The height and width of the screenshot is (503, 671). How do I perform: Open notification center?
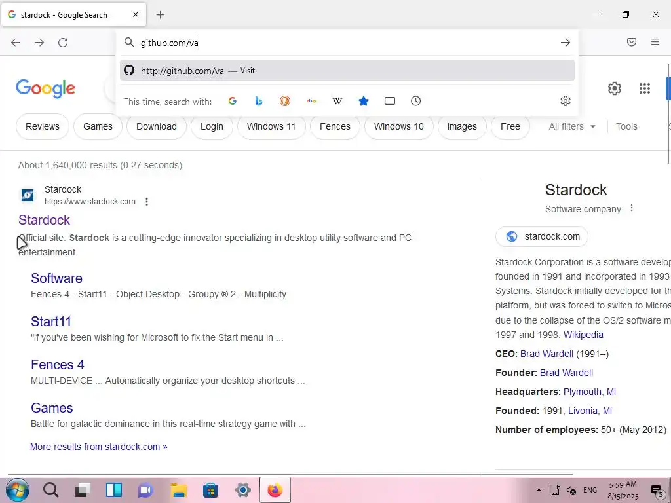tap(657, 491)
